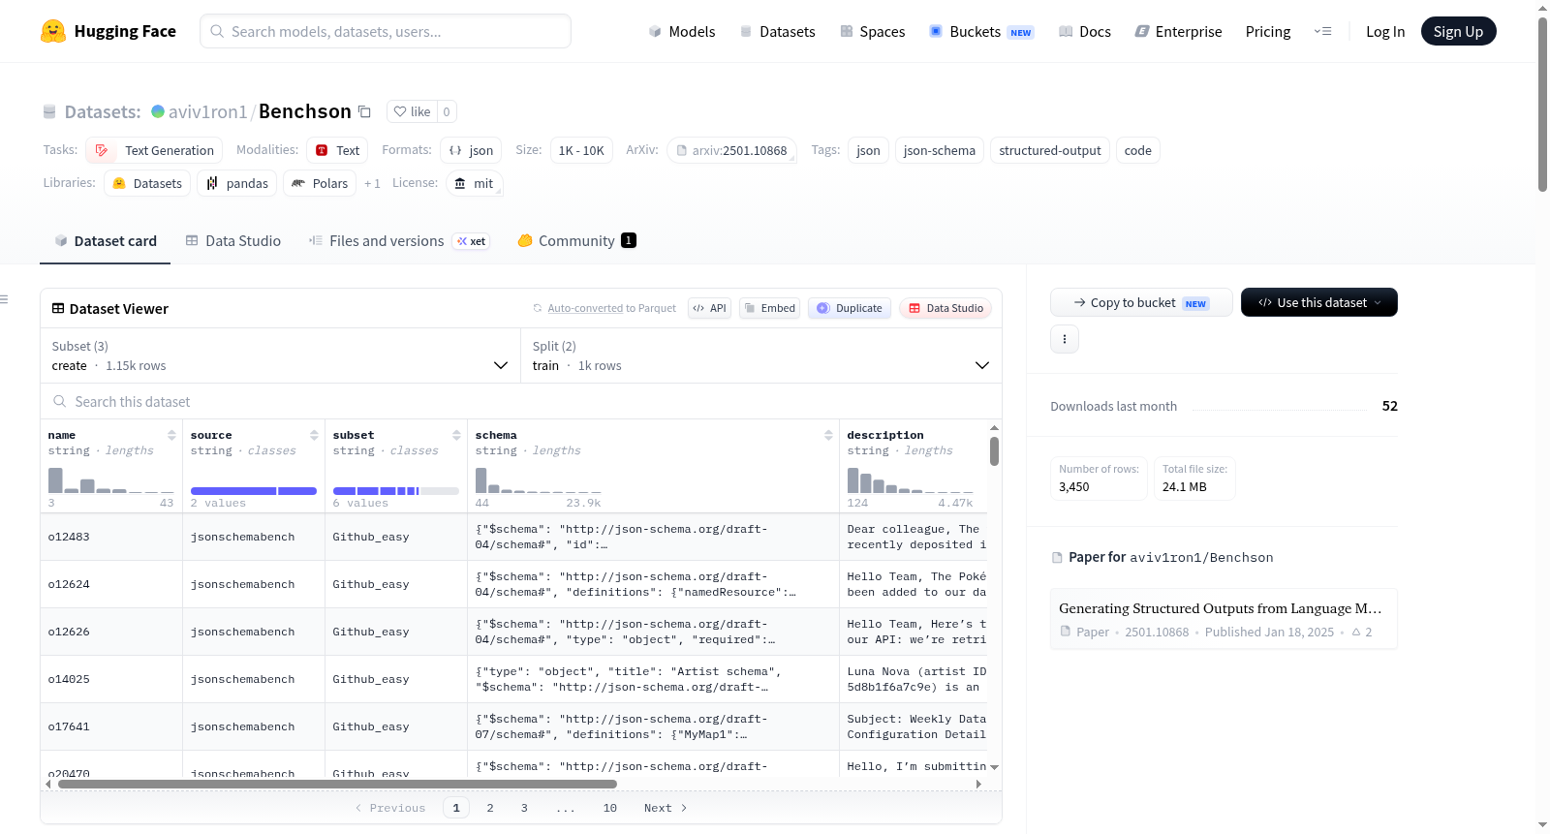Screen dimensions: 1550x834
Task: Click the Text Generation task tag
Action: pos(154,150)
